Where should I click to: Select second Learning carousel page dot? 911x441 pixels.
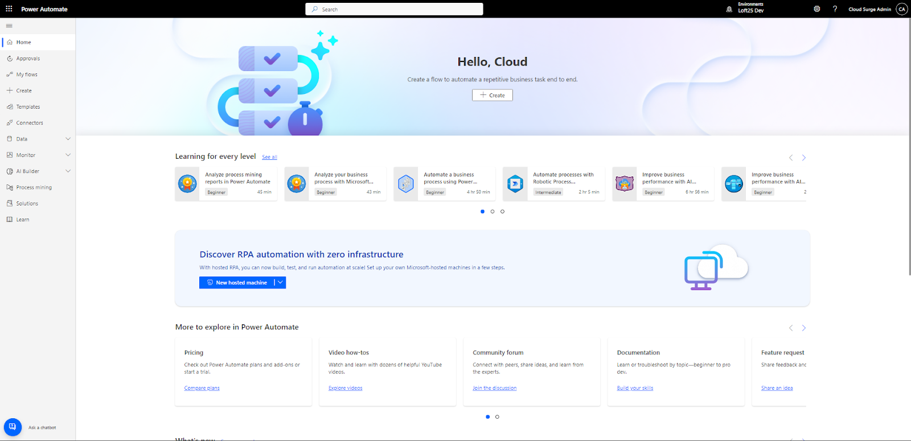[x=493, y=212]
